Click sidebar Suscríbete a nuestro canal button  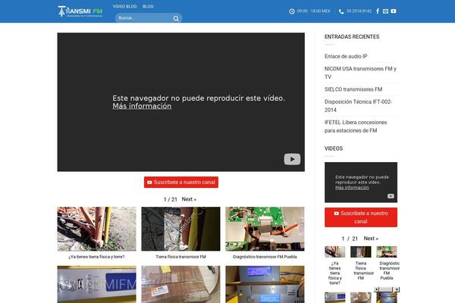tap(361, 217)
